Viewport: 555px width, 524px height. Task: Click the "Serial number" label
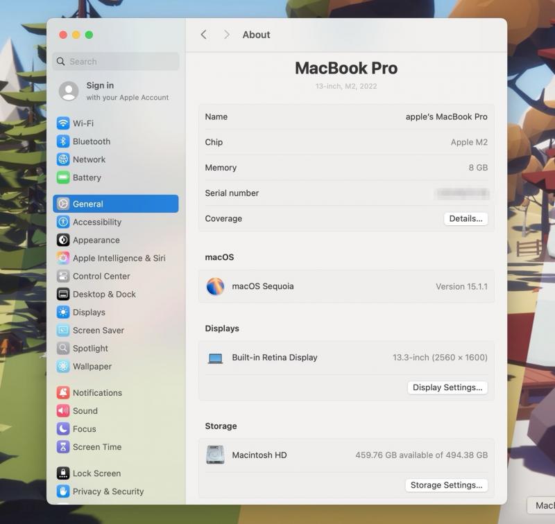click(x=232, y=193)
